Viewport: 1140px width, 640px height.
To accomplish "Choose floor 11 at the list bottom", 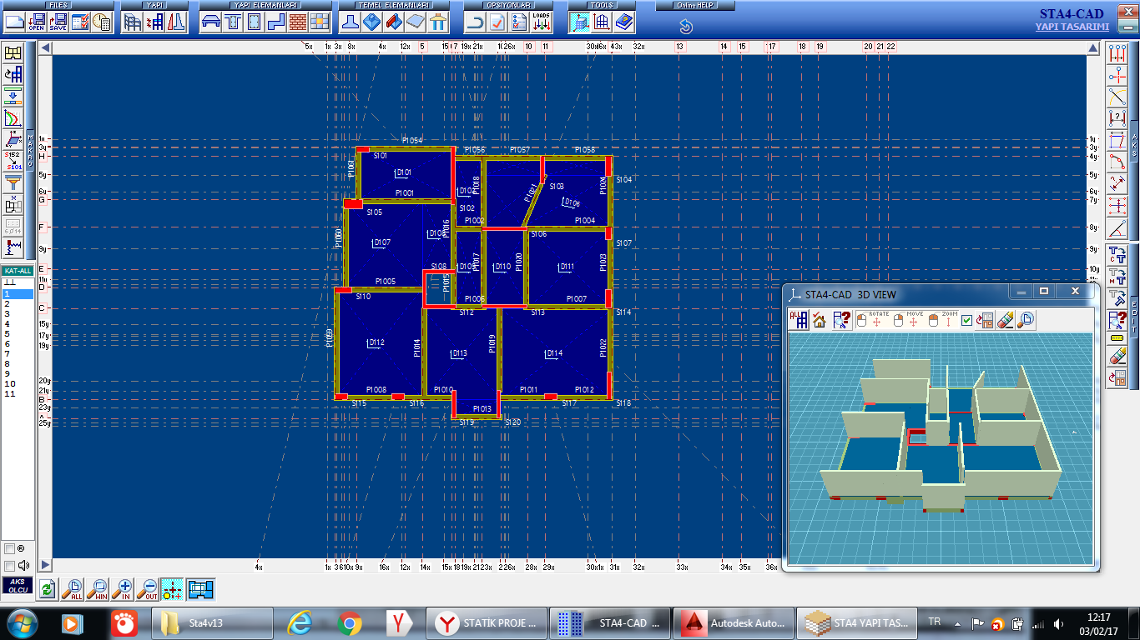I will [x=10, y=393].
